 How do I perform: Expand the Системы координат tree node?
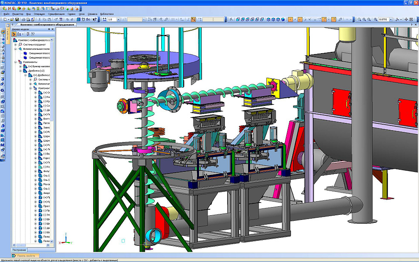(16, 44)
